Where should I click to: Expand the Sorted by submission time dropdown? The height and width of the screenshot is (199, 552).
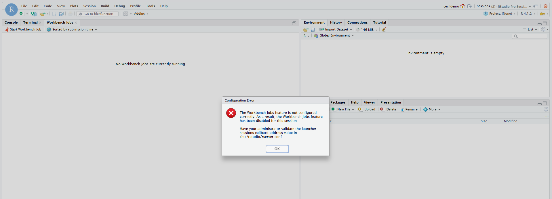click(x=72, y=29)
